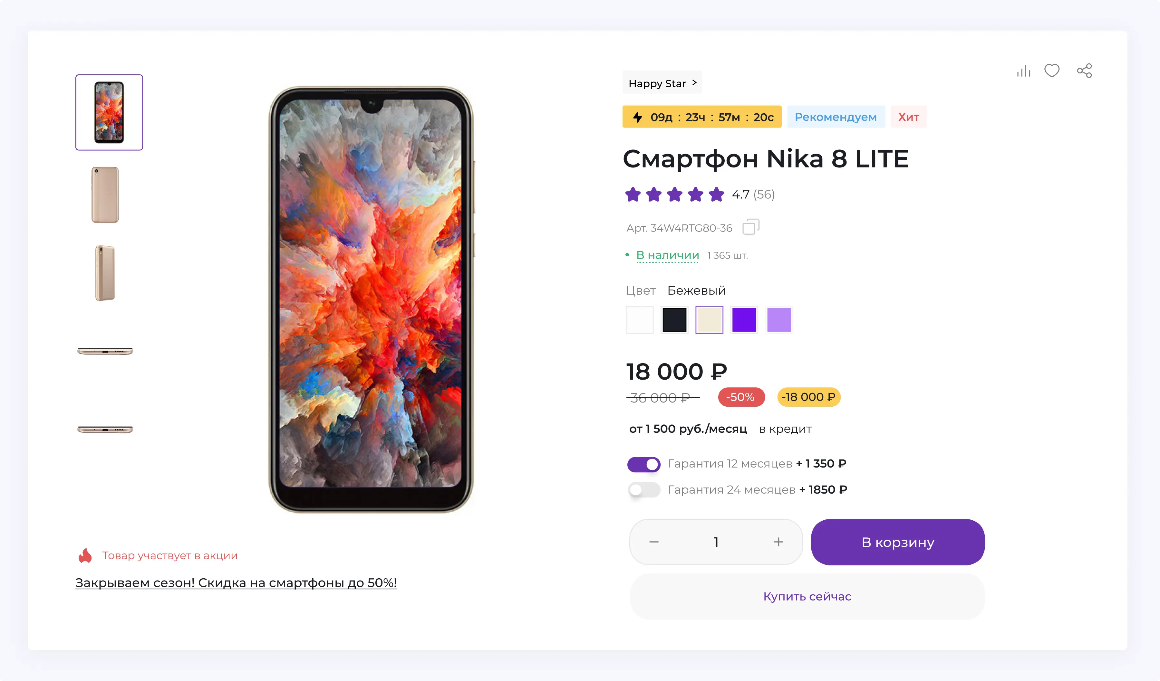Screen dimensions: 1160x681
Task: Decrease quantity with minus icon
Action: [x=654, y=542]
